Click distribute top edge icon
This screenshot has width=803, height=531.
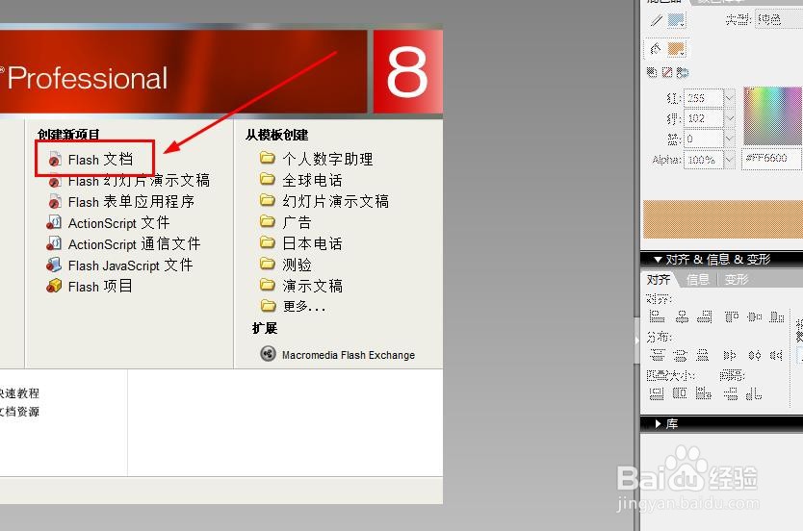pos(657,355)
